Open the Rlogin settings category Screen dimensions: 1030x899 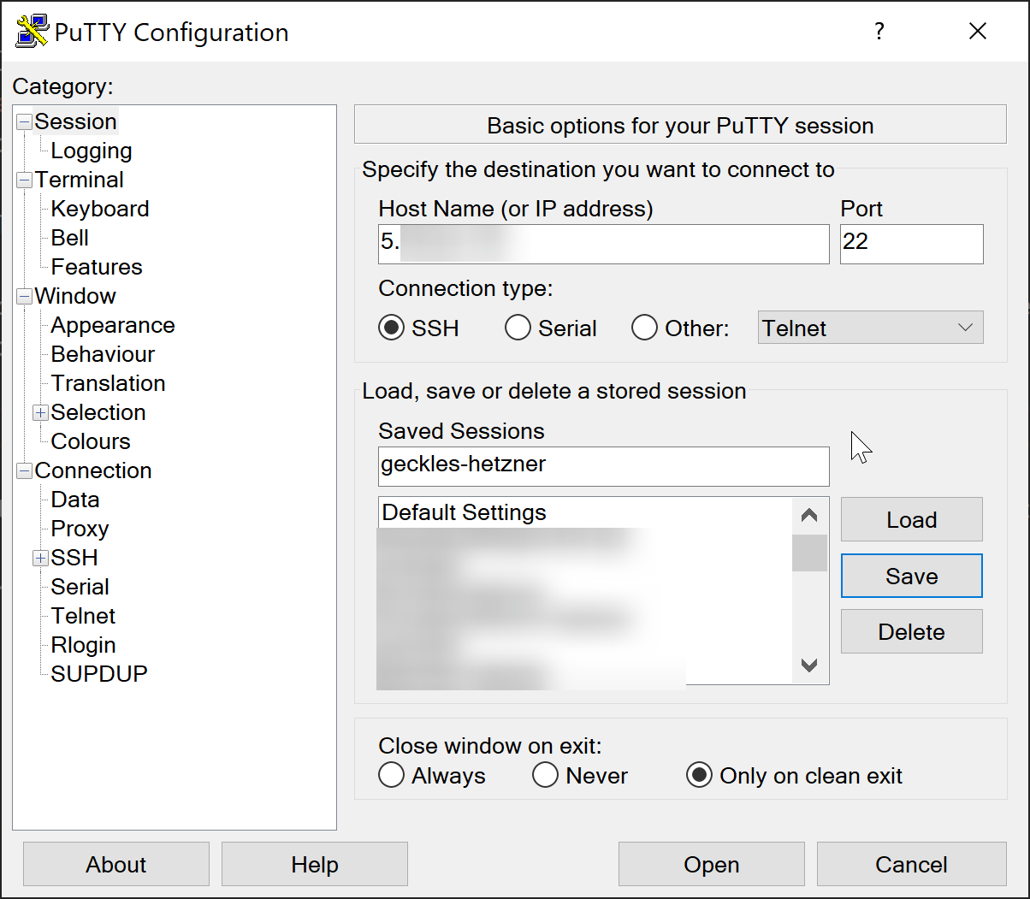point(83,645)
